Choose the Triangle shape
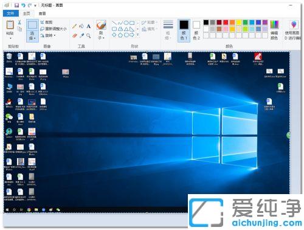 (126, 29)
